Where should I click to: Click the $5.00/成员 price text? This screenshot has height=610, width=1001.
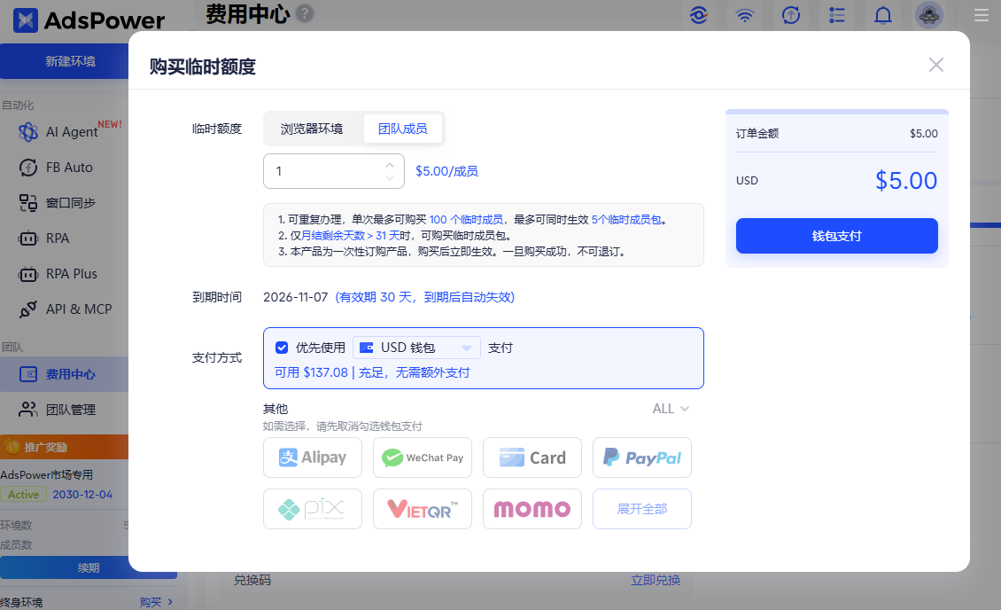pyautogui.click(x=446, y=171)
